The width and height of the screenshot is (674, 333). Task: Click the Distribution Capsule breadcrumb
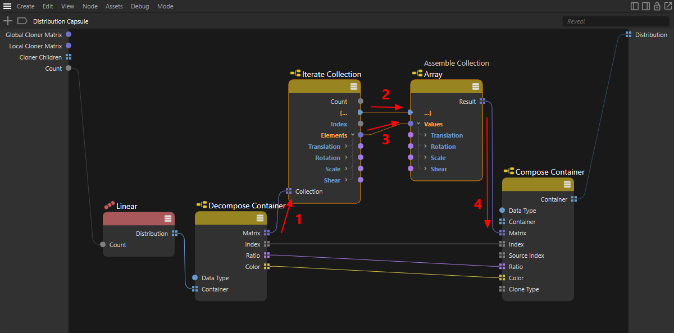click(x=61, y=21)
